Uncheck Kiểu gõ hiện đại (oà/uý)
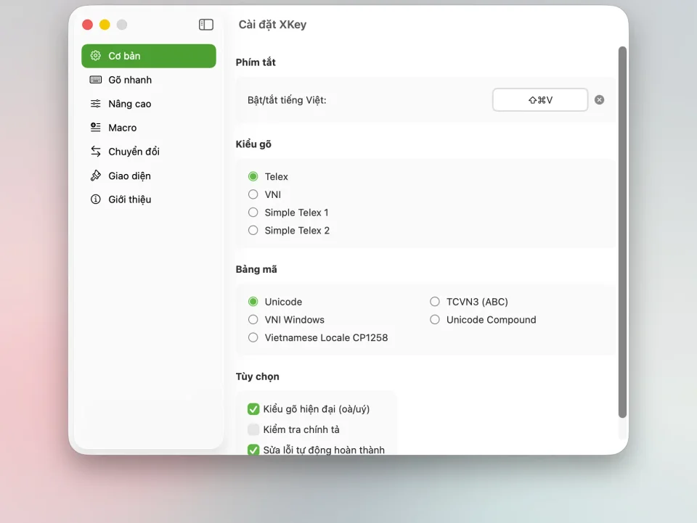This screenshot has height=523, width=697. pyautogui.click(x=253, y=409)
